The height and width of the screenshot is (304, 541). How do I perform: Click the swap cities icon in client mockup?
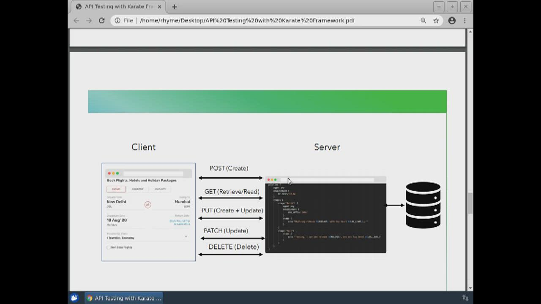[148, 204]
